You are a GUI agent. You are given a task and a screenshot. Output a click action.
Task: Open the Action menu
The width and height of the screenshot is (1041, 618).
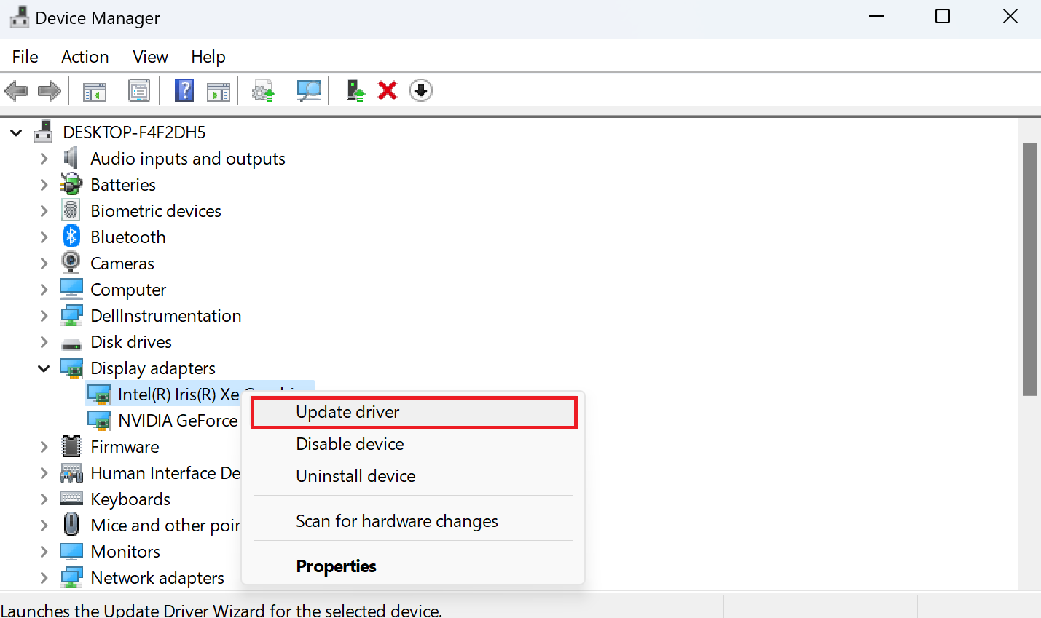(85, 56)
